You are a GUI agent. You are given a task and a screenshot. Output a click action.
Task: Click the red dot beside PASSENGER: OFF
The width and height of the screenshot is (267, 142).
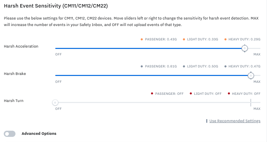click(152, 93)
